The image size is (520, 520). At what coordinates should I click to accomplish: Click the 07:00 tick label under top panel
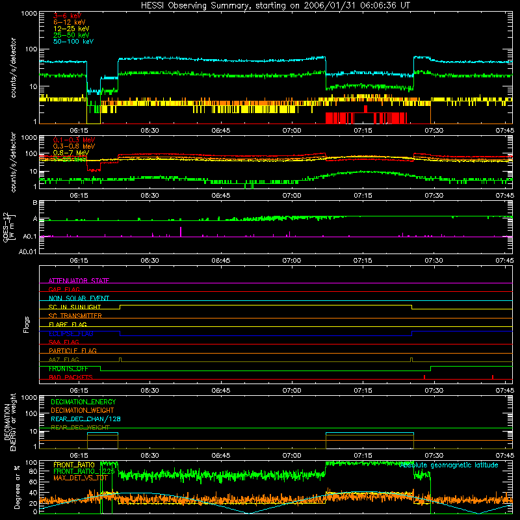(292, 131)
